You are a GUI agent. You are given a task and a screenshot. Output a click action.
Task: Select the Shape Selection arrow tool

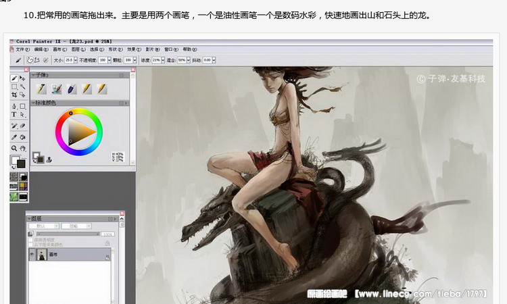tap(22, 114)
